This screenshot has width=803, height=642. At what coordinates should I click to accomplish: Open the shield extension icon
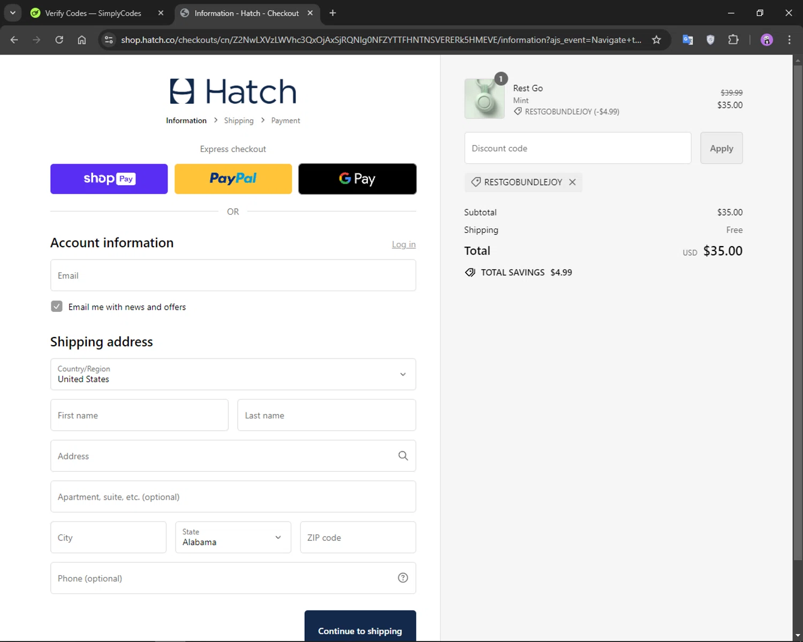tap(710, 40)
